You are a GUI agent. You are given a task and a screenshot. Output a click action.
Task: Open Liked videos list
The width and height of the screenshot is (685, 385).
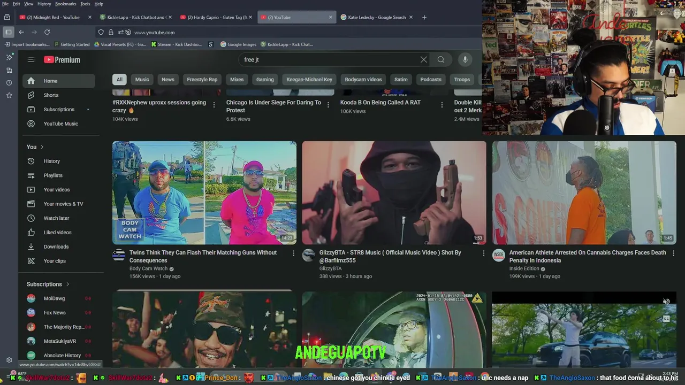click(59, 233)
